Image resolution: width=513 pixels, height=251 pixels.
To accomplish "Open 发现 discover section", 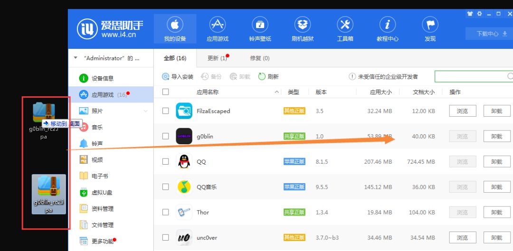I will (430, 29).
